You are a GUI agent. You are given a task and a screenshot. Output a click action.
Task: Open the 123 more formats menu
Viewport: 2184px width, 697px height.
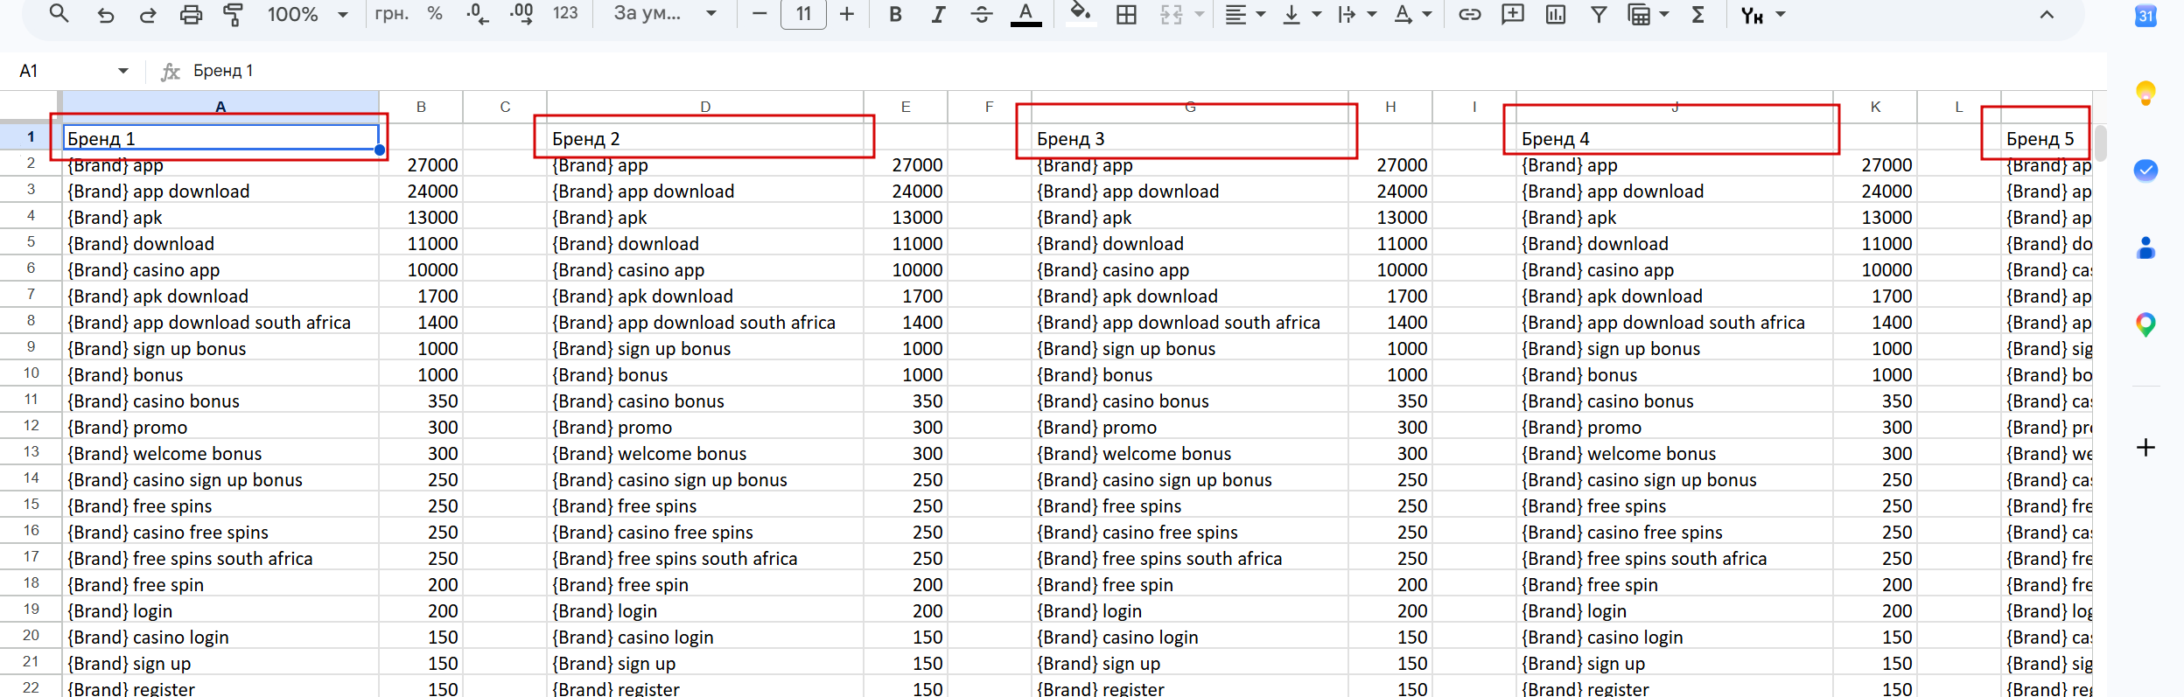[x=565, y=14]
